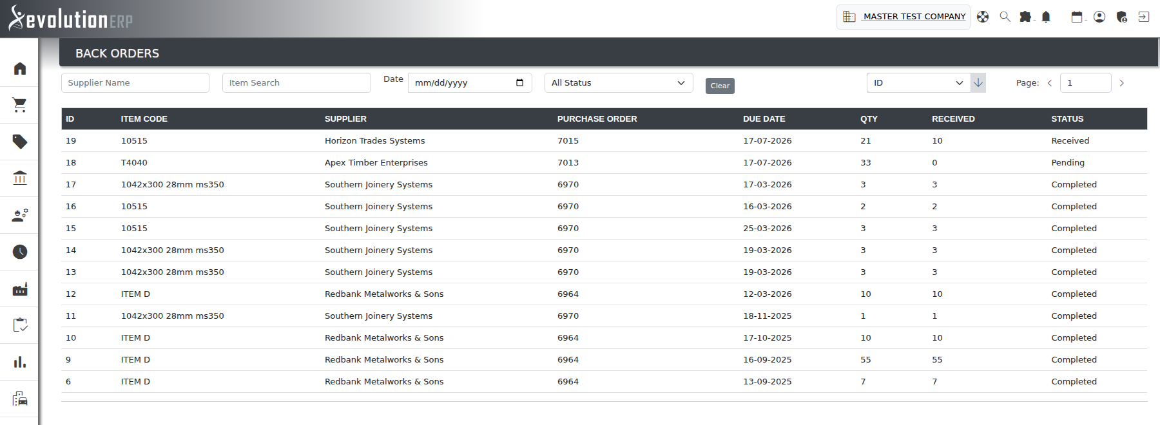This screenshot has width=1160, height=425.
Task: Click the logout arrow icon
Action: [x=1143, y=17]
